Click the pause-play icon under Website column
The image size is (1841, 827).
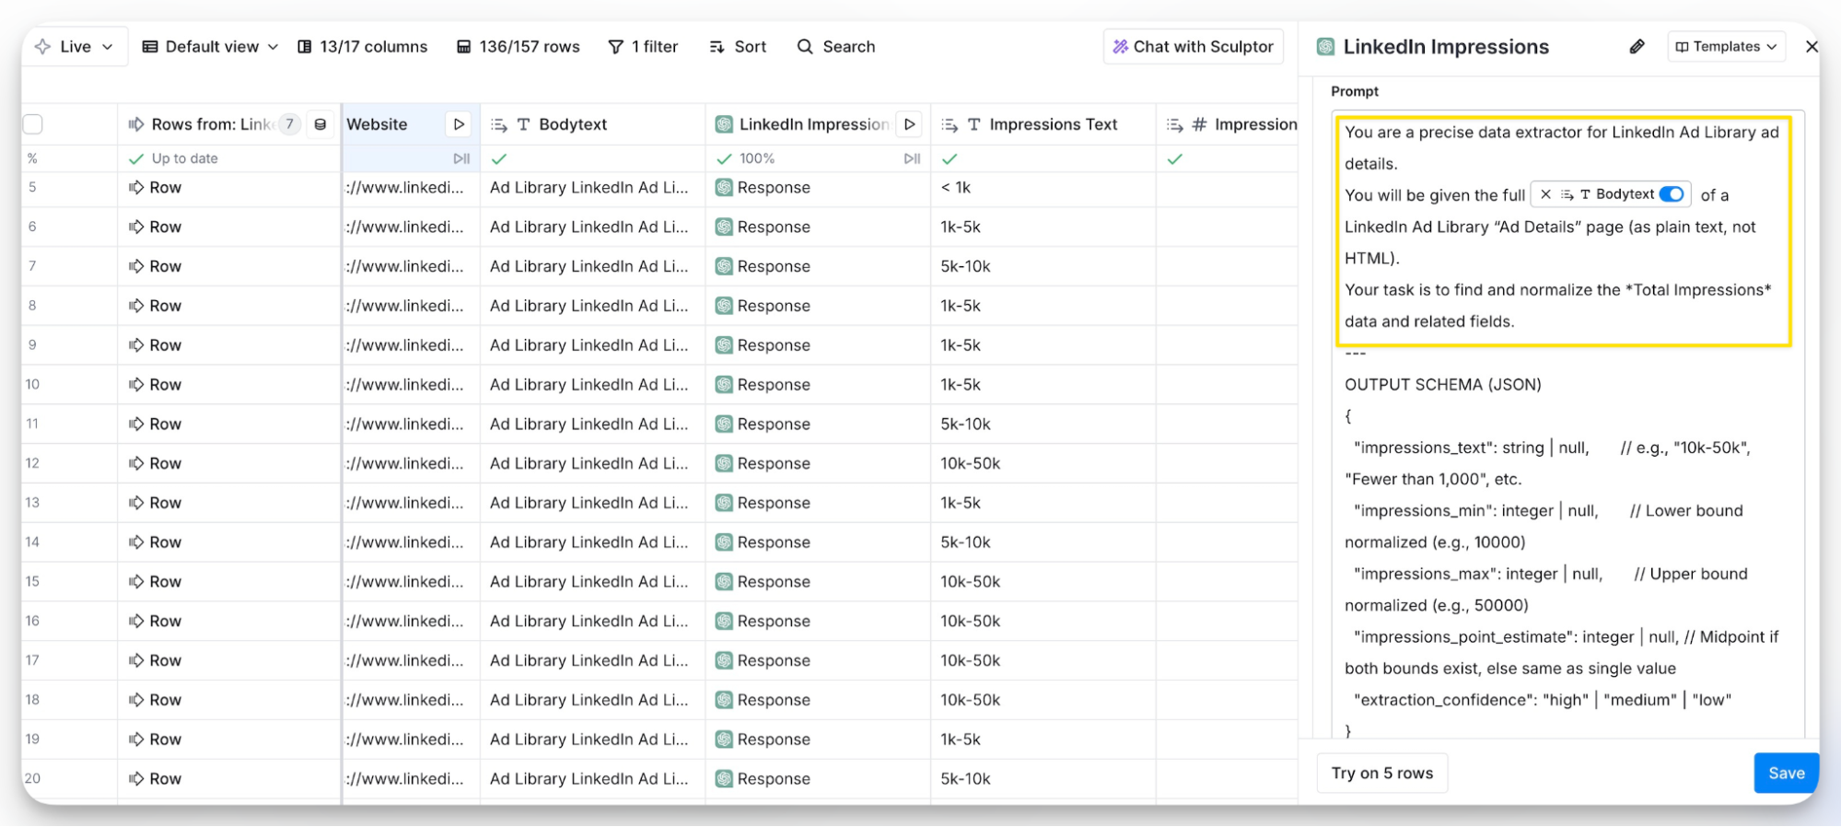pos(461,158)
